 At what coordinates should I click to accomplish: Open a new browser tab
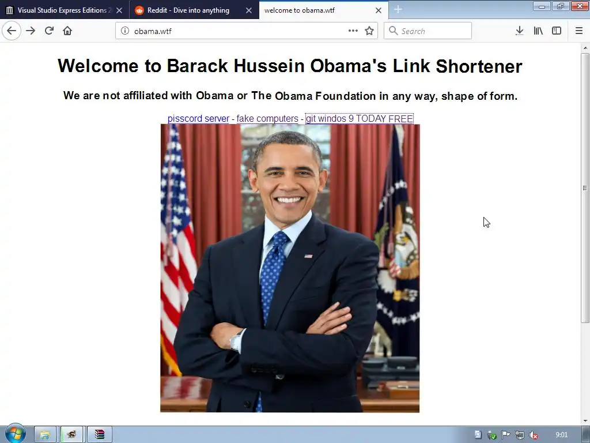pos(398,10)
